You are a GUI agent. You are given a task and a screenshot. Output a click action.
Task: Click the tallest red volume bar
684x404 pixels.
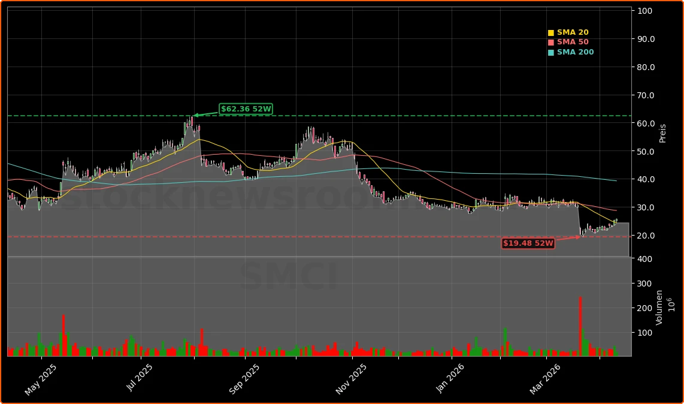tap(580, 326)
